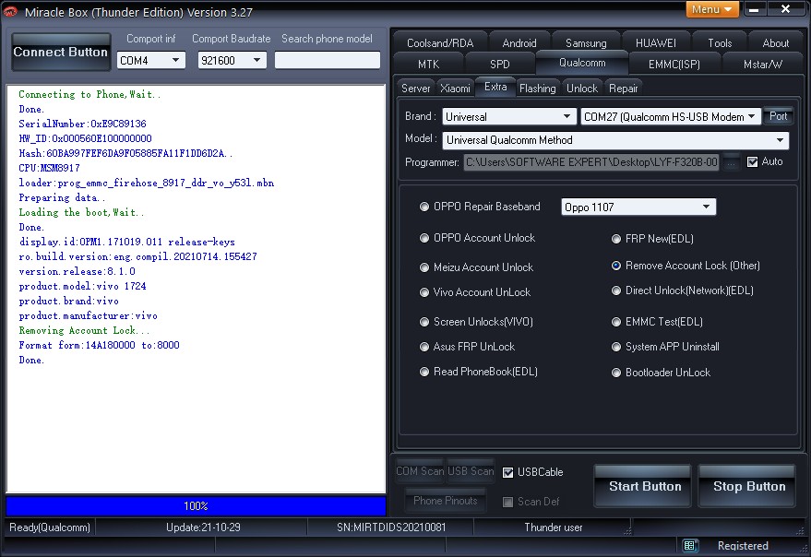Open the Comport Baudrate 921600 dropdown

(232, 61)
